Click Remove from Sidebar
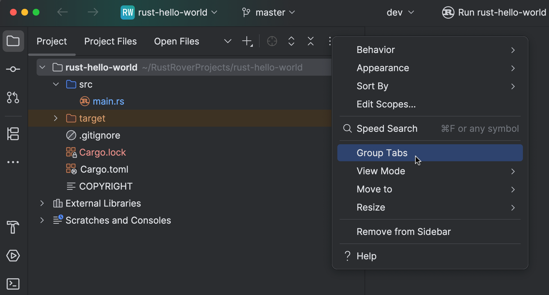The image size is (549, 295). pyautogui.click(x=403, y=232)
